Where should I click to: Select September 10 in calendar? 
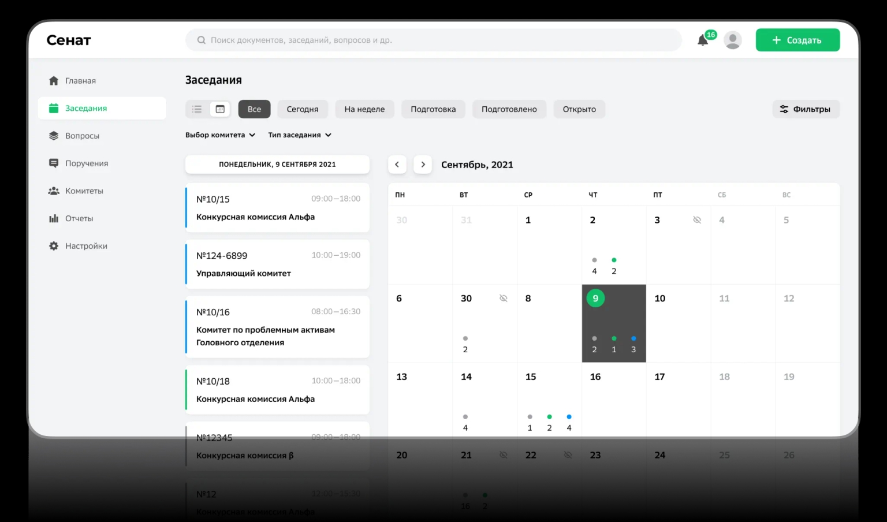[679, 323]
